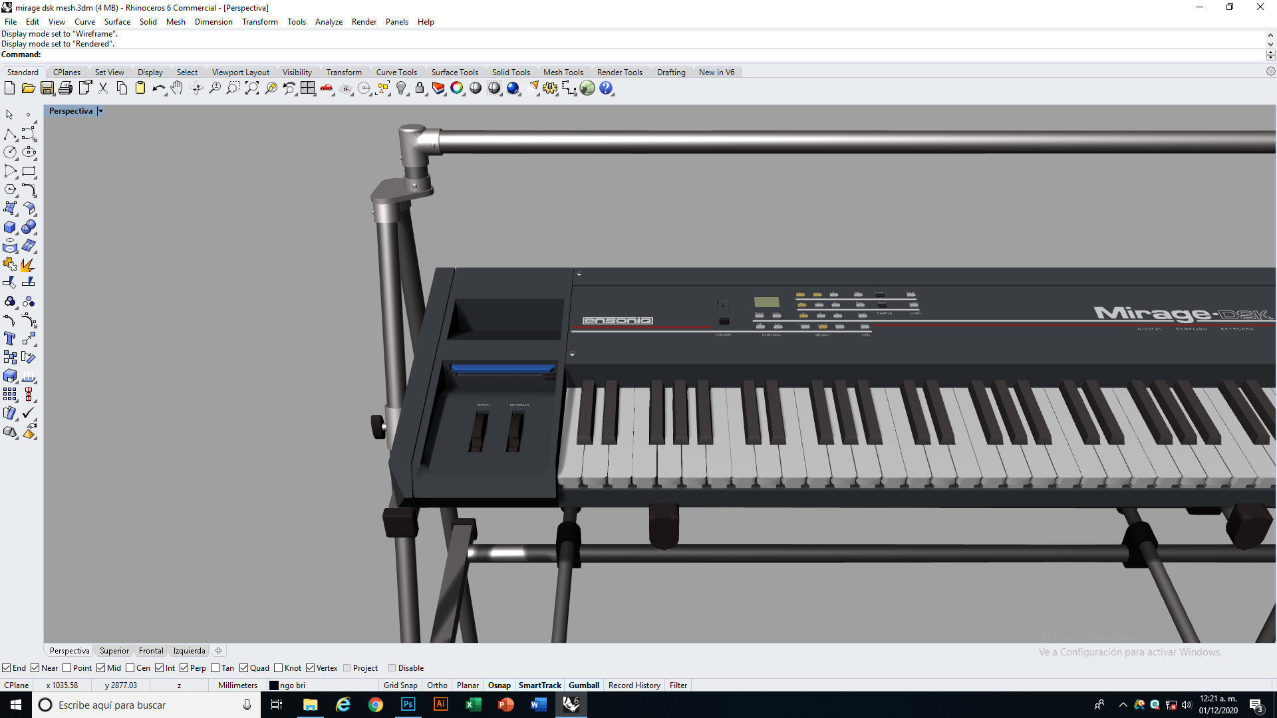Switch to the Render Tools toolbar tab
The height and width of the screenshot is (718, 1277).
point(619,72)
